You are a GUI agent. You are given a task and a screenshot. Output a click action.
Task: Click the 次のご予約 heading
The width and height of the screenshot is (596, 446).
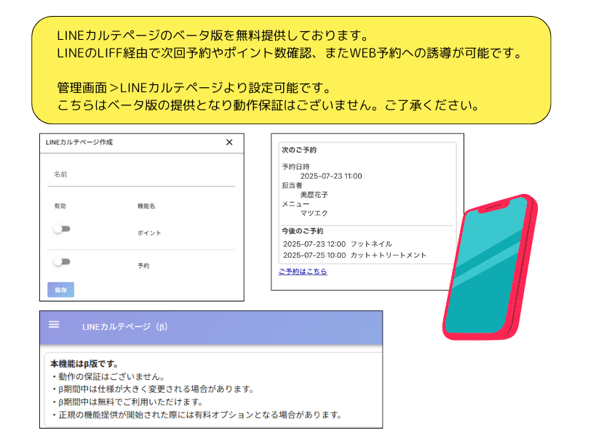point(299,150)
